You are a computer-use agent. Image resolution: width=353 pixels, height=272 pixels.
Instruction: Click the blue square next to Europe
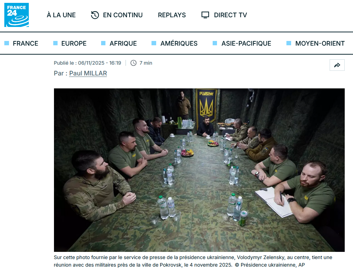tap(55, 43)
